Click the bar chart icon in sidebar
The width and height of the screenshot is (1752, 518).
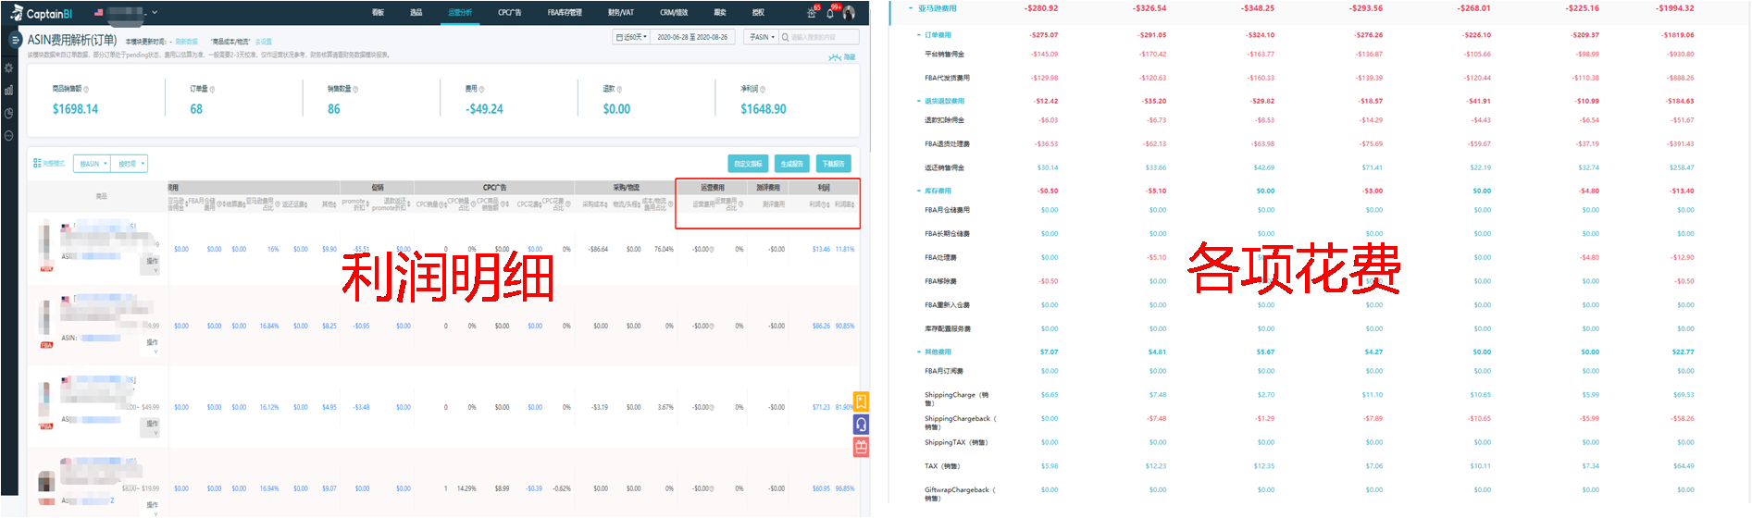(x=8, y=90)
